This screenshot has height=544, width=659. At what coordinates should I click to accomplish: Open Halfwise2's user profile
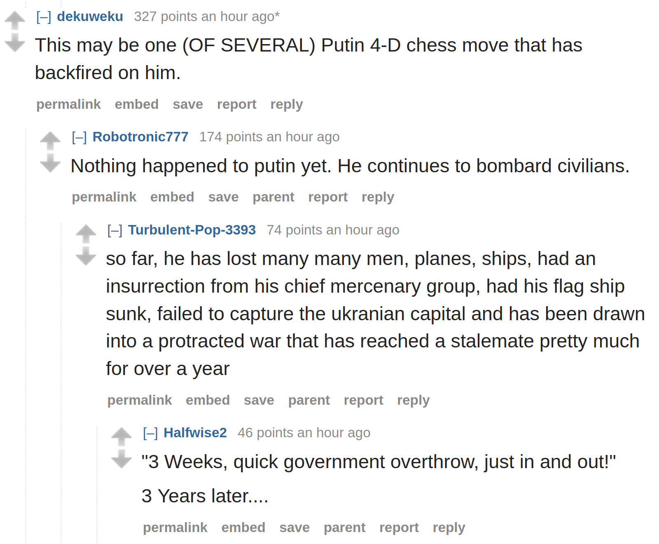195,433
